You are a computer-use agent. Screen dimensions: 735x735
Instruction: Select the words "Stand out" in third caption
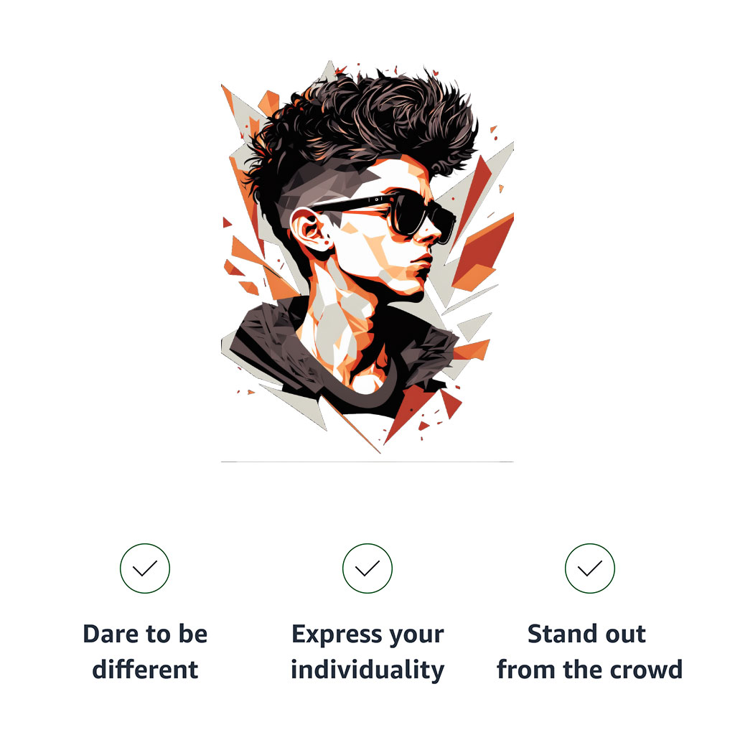click(586, 634)
